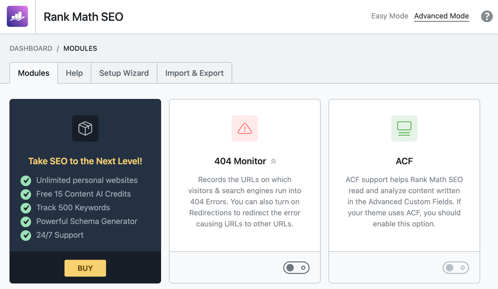Open the Modules tab
The width and height of the screenshot is (498, 289).
34,73
